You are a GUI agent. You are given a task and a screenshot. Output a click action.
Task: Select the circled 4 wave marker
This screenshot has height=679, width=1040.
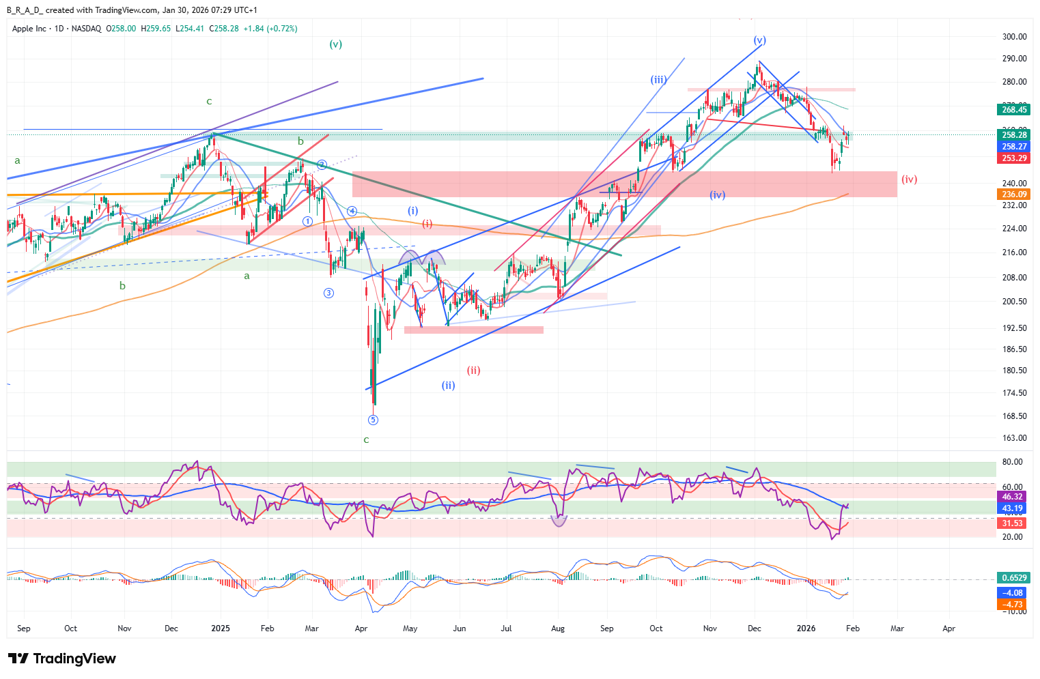(x=352, y=211)
